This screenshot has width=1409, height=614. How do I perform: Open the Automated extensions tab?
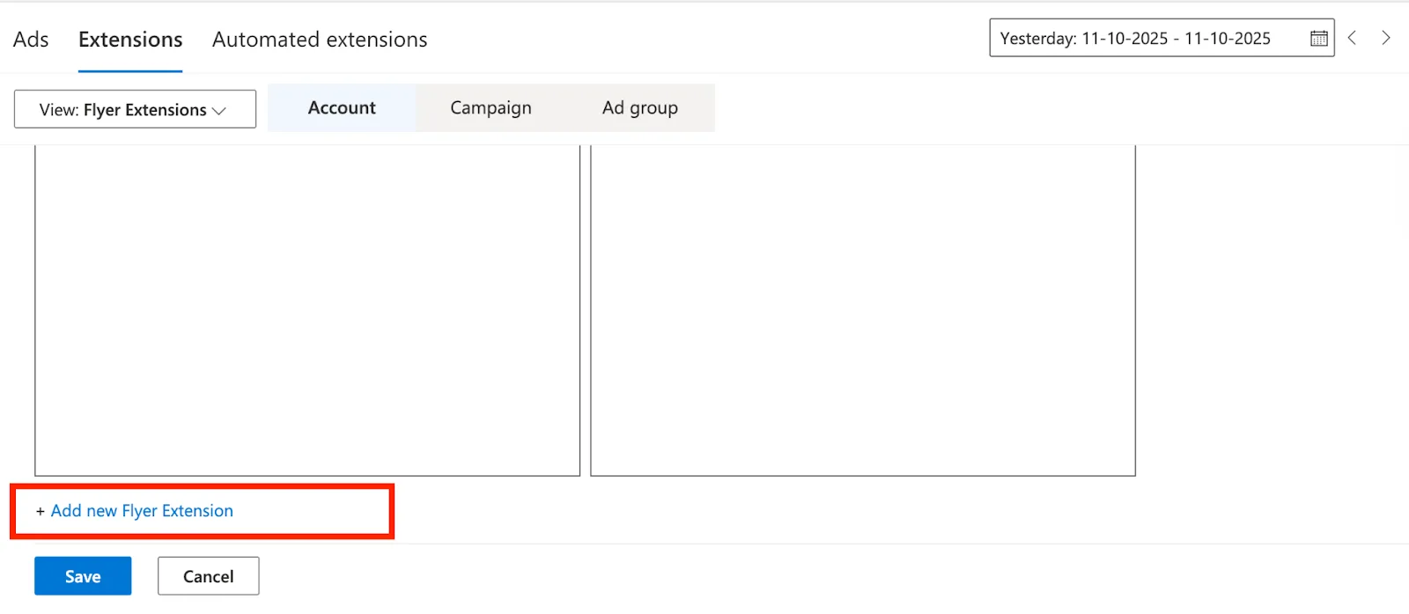(x=320, y=40)
